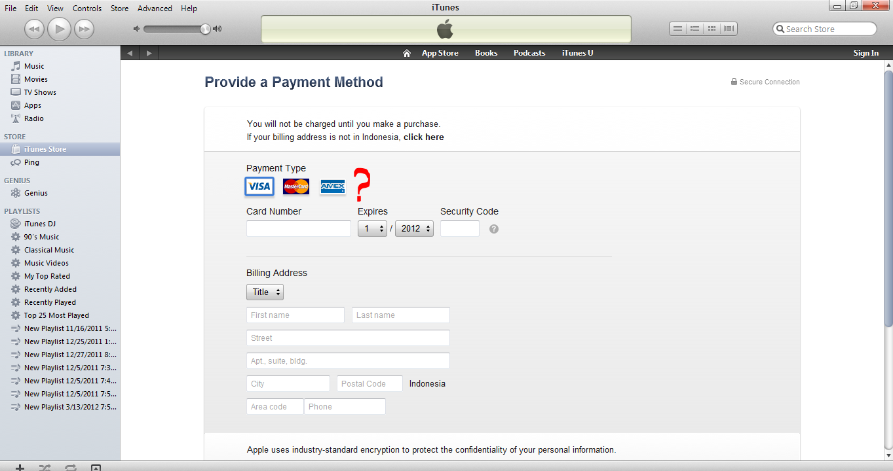Viewport: 893px width, 471px height.
Task: Click the Sign In link
Action: pyautogui.click(x=866, y=53)
